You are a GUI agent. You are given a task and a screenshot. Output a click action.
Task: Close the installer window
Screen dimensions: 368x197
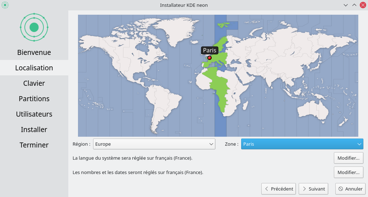click(x=363, y=5)
